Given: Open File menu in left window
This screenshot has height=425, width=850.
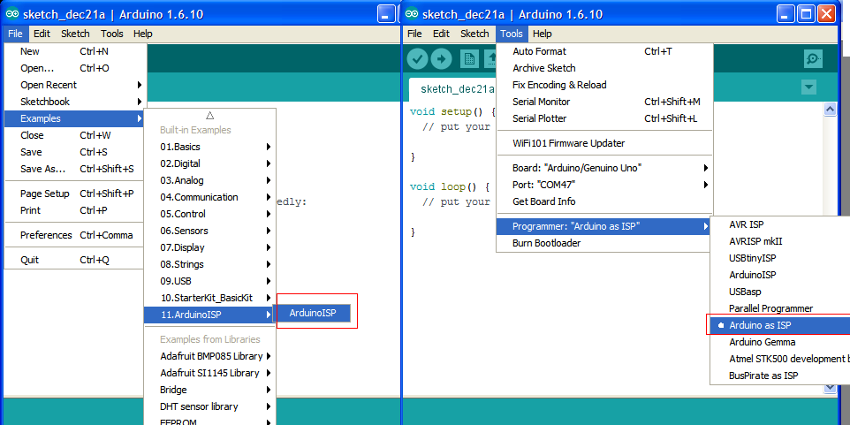Looking at the screenshot, I should [x=15, y=34].
